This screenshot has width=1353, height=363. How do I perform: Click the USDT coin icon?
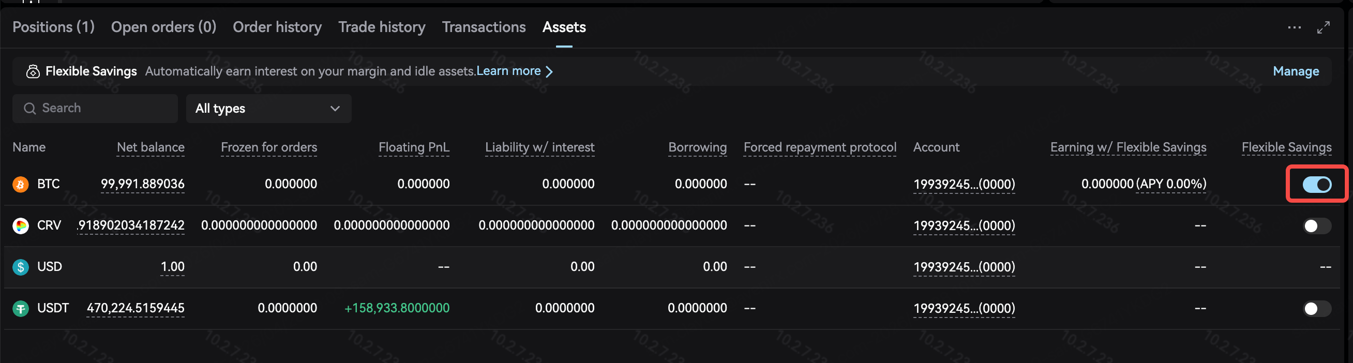point(21,308)
